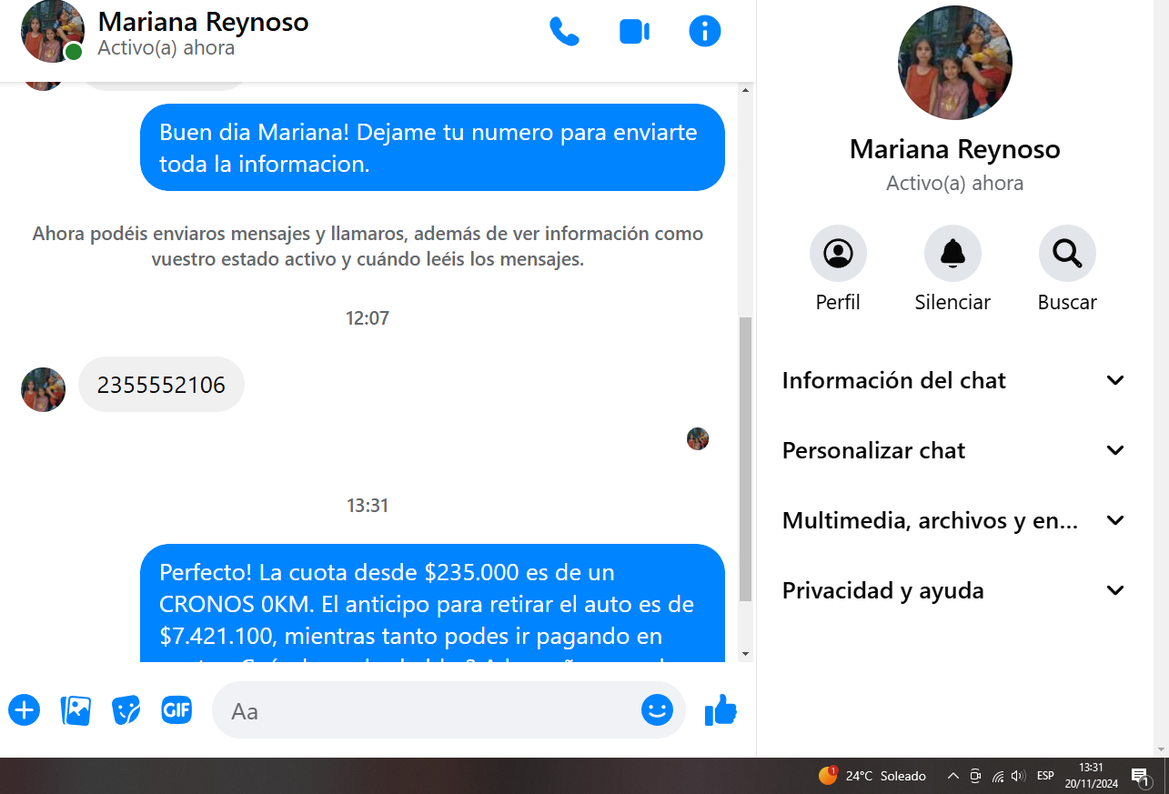Send a thumbs-up like
The image size is (1169, 794).
(x=721, y=710)
